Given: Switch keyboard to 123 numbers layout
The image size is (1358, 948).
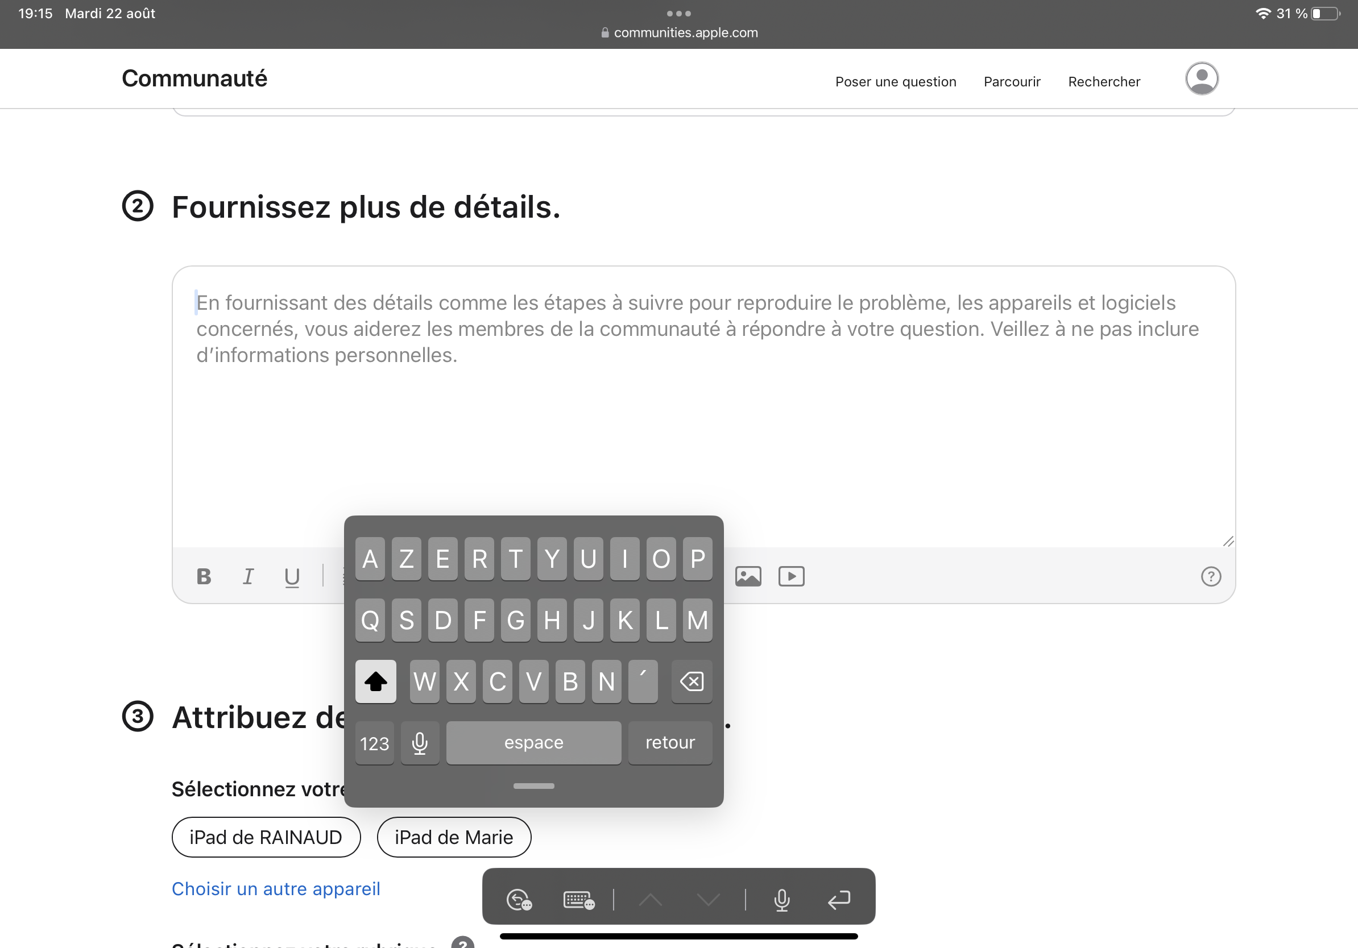Looking at the screenshot, I should [x=374, y=743].
